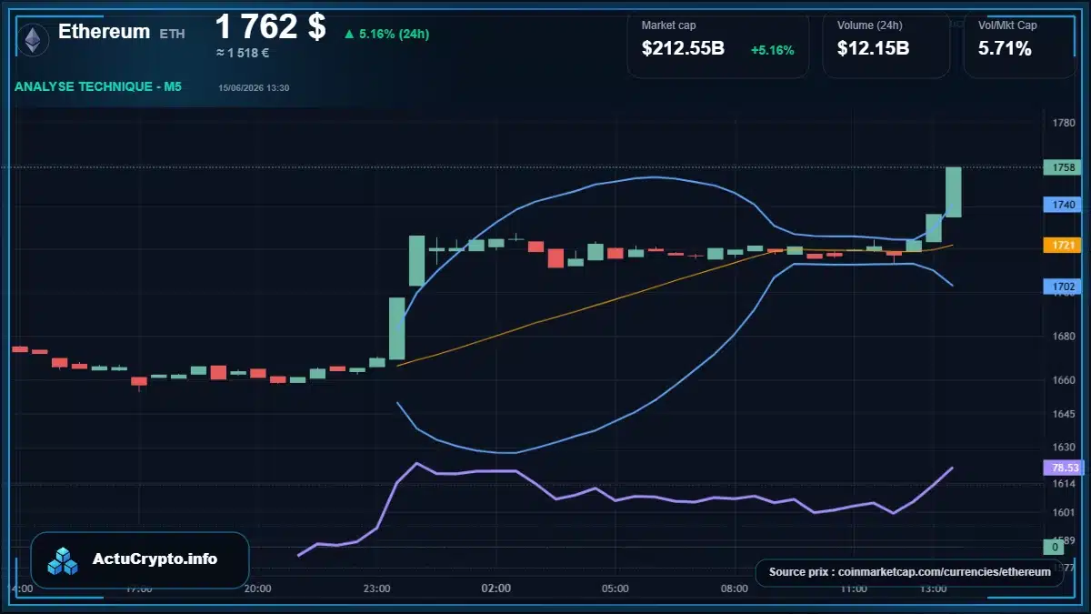Image resolution: width=1091 pixels, height=614 pixels.
Task: Click the orange 1721 moving average tag
Action: click(1064, 246)
